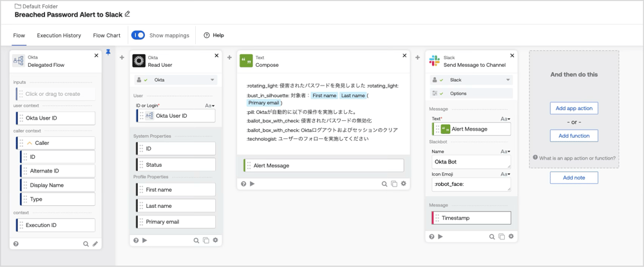Click the Alert Message mapping in Slack Text field
This screenshot has width=644, height=267.
(x=471, y=129)
